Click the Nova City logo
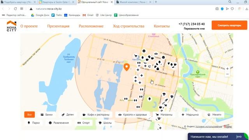This screenshot has height=140, width=249. [x=12, y=26]
